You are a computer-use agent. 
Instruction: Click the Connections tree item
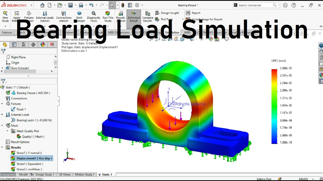tap(16, 98)
